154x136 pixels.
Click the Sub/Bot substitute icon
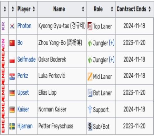pos(90,126)
